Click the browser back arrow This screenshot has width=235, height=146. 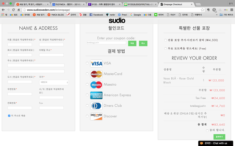pyautogui.click(x=3, y=10)
